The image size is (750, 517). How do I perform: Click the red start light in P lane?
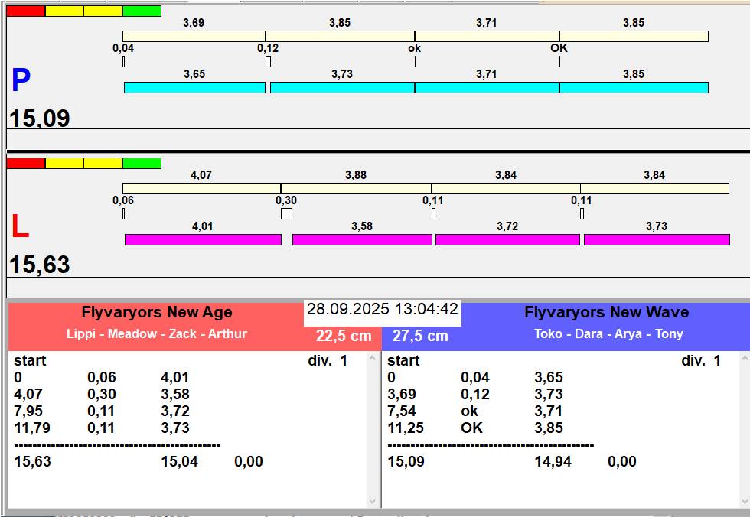25,11
